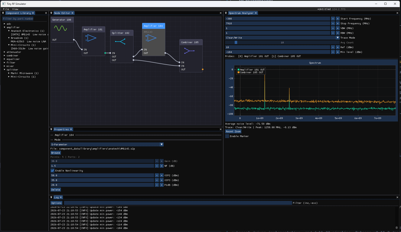Click the Combiner 105 orange OUT pin
The height and width of the screenshot is (232, 401).
pyautogui.click(x=203, y=69)
